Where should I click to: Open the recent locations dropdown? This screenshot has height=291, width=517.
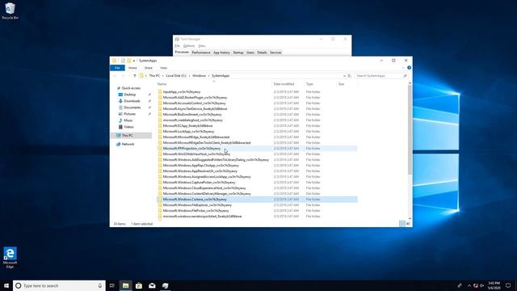[x=128, y=75]
